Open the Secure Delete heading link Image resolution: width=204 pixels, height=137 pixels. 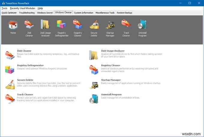click(x=25, y=80)
